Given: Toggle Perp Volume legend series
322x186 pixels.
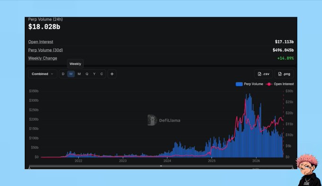Looking at the screenshot, I should coord(249,84).
